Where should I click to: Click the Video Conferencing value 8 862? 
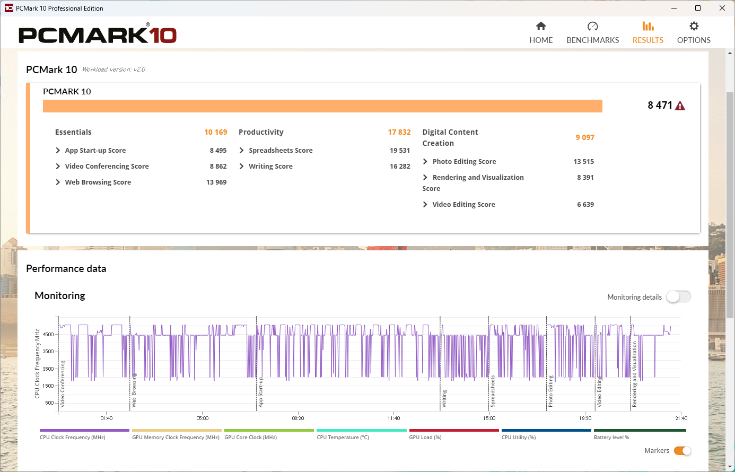[218, 167]
